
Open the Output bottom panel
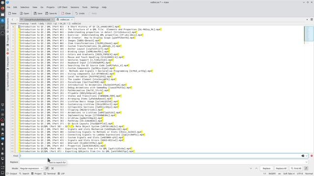point(12,174)
